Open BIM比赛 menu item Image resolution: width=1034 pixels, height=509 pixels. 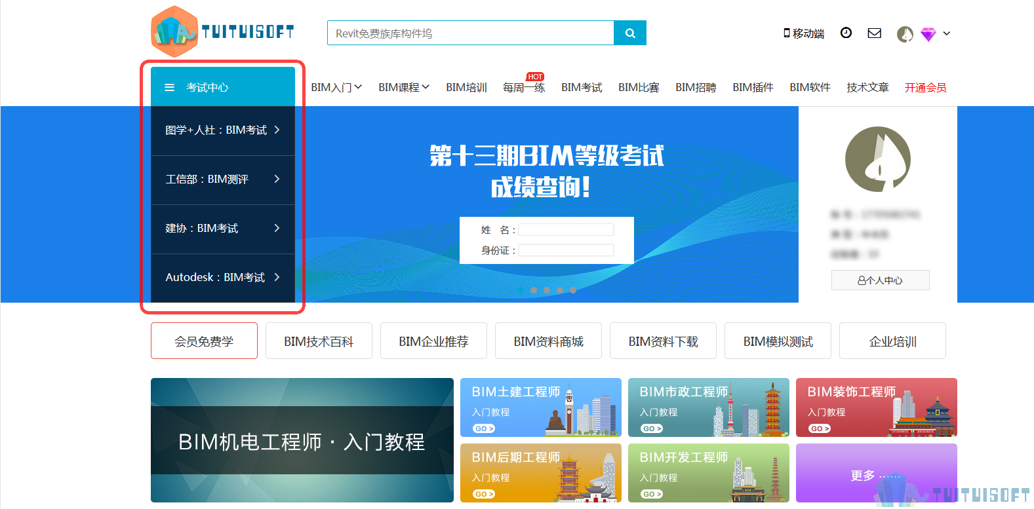(639, 87)
